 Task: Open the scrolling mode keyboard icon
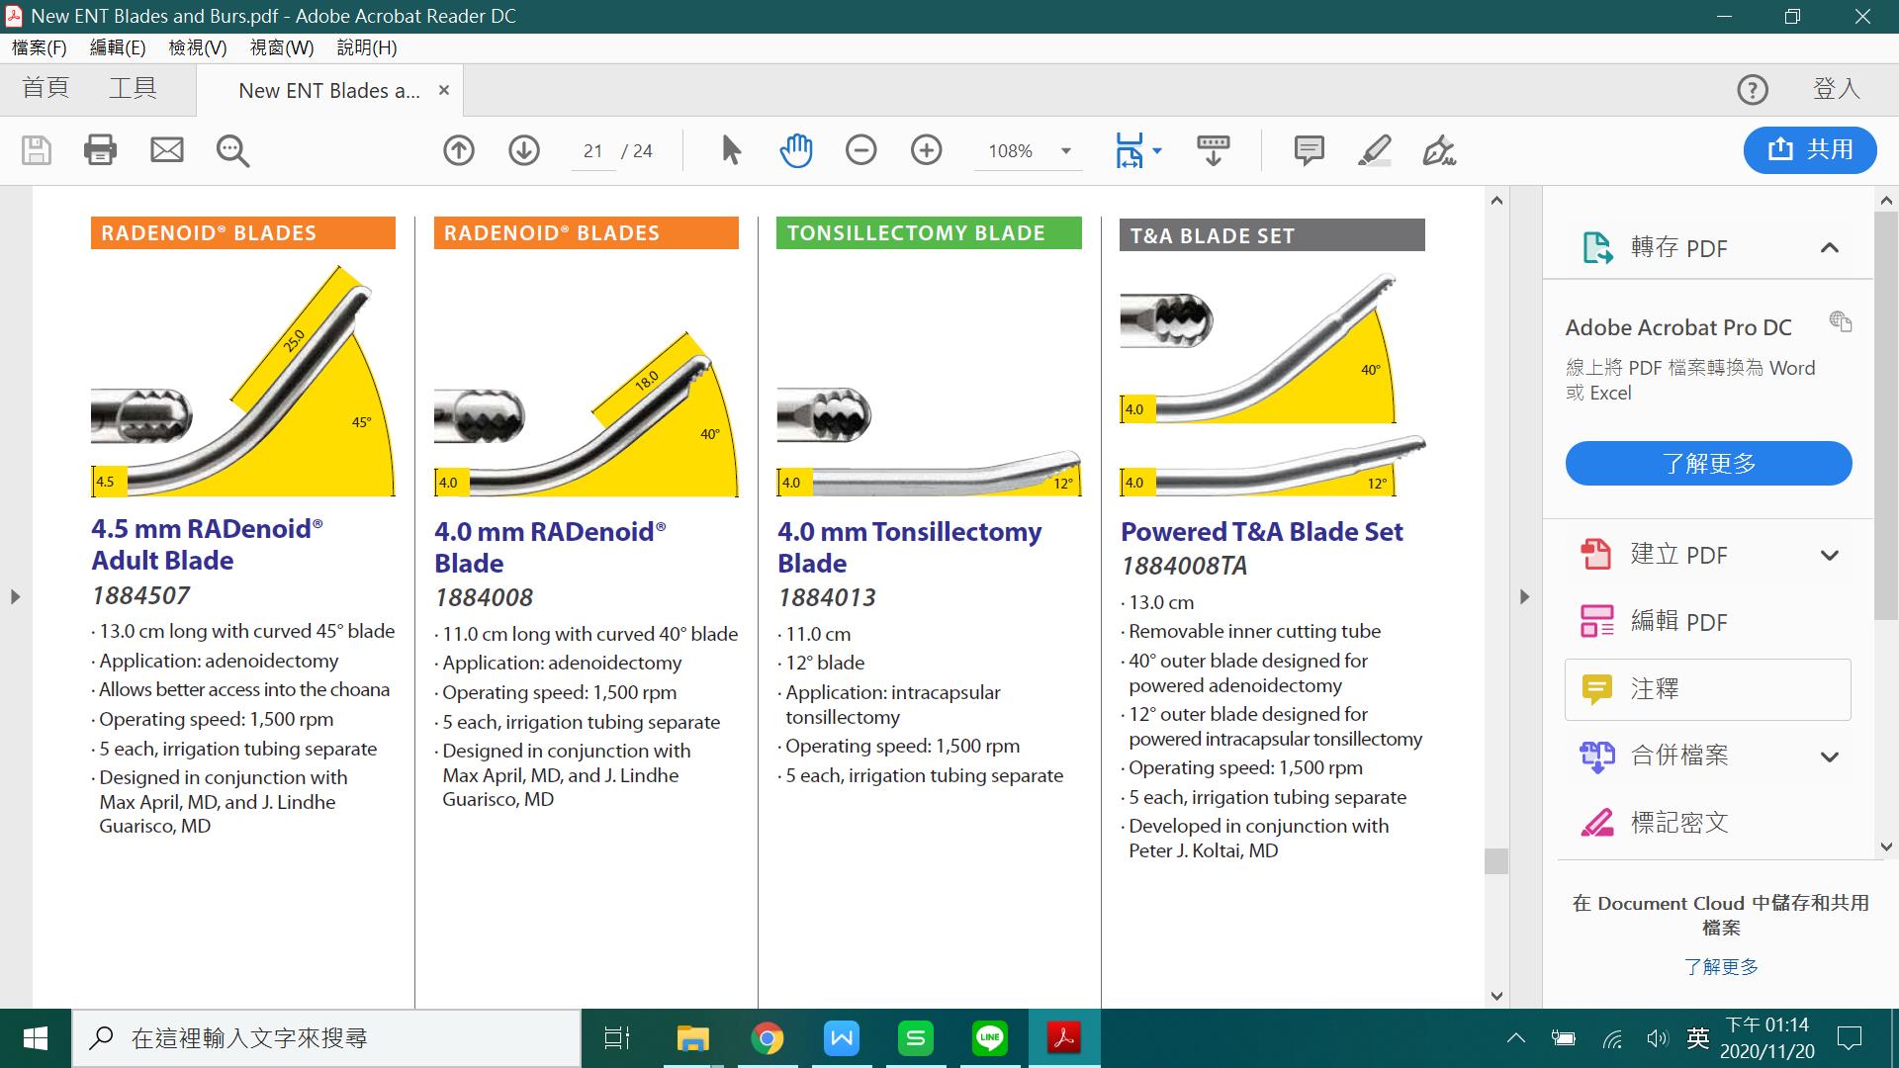1214,150
